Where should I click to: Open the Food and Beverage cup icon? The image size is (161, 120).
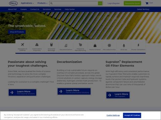51,45
